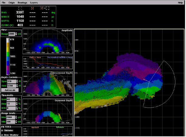Adjust the Amp threshold stepper arrows
This screenshot has width=186, height=137.
[x=17, y=104]
